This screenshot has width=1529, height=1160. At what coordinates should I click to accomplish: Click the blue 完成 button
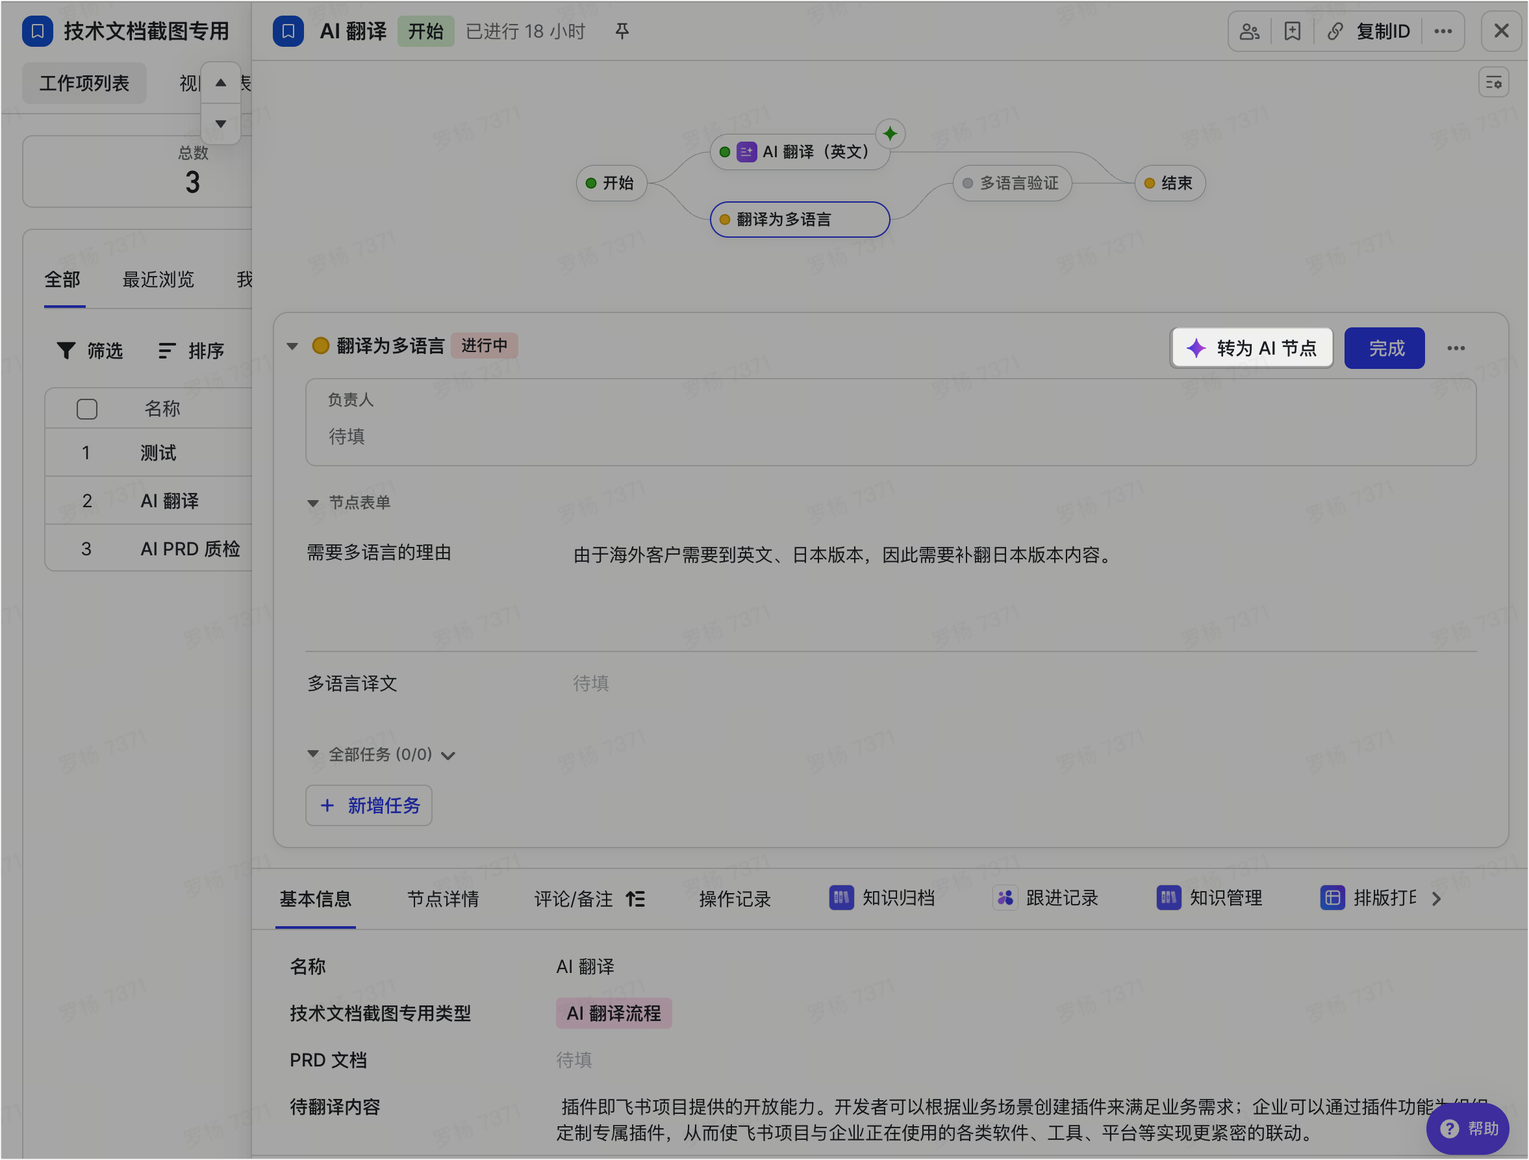[1384, 348]
